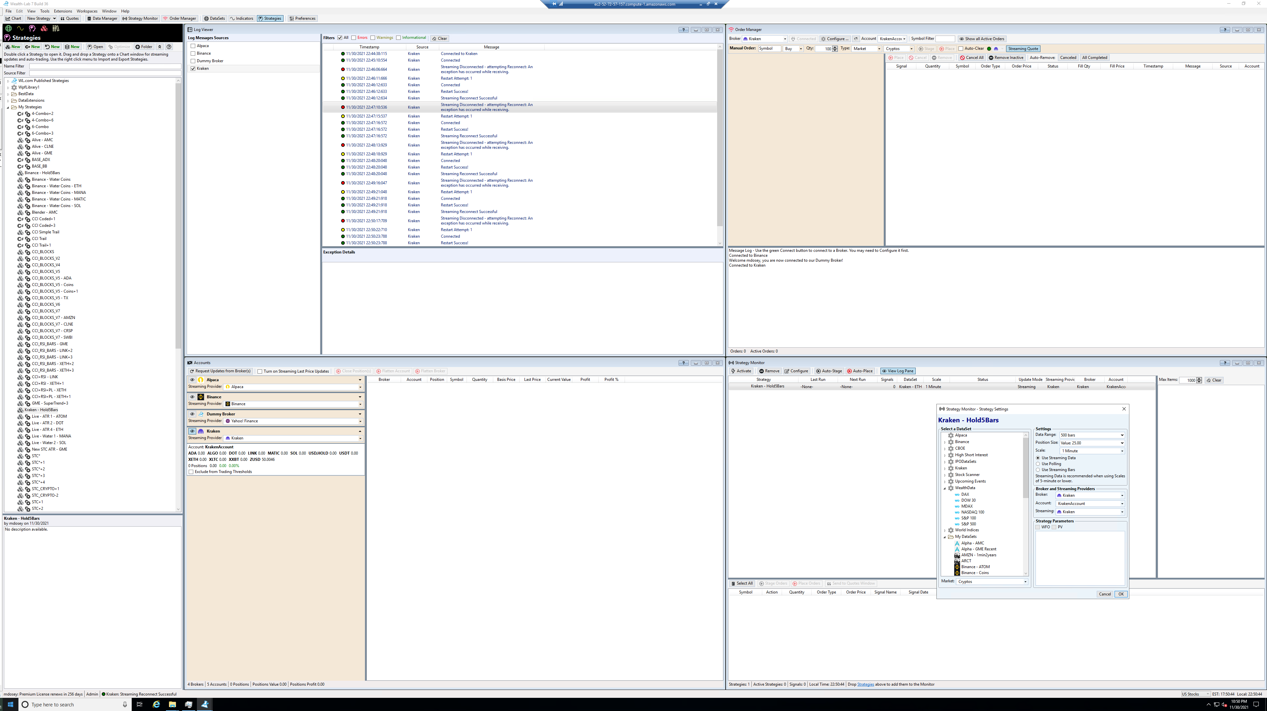The width and height of the screenshot is (1267, 711).
Task: Open the globe icon in Strategies sidebar
Action: (8, 29)
